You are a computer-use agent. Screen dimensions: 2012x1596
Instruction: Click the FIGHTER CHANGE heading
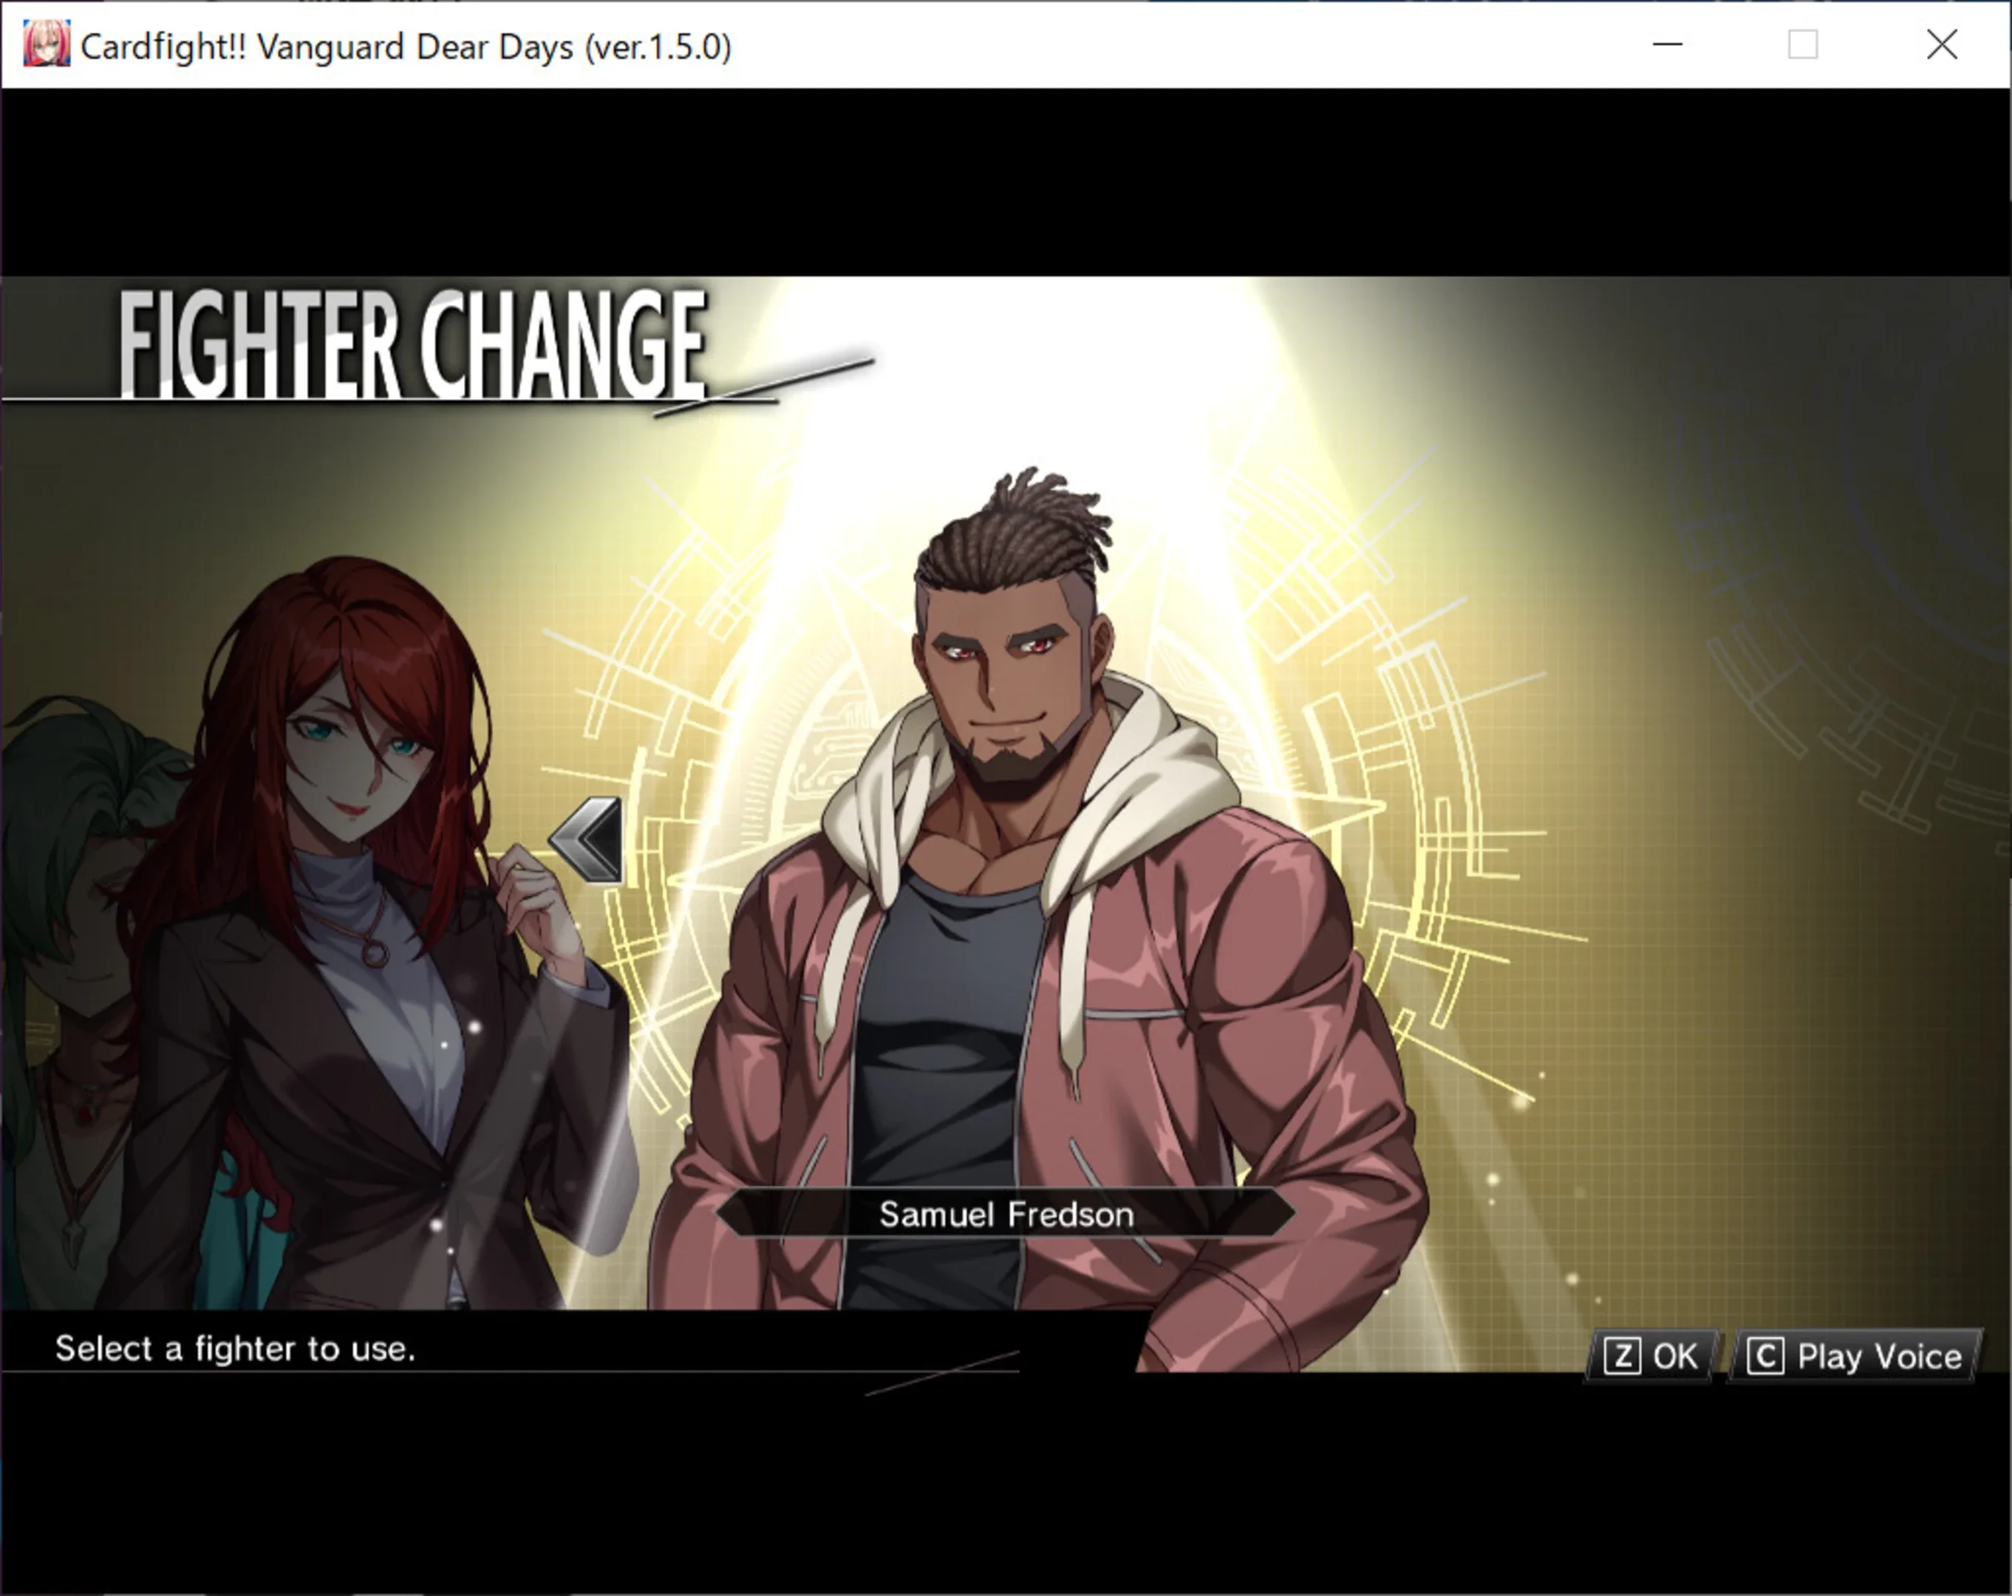click(412, 344)
